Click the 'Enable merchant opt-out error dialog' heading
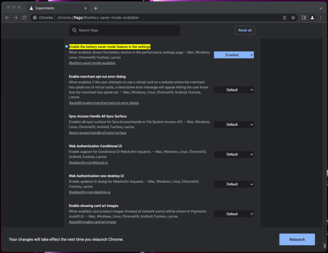The width and height of the screenshot is (328, 253). pyautogui.click(x=97, y=77)
